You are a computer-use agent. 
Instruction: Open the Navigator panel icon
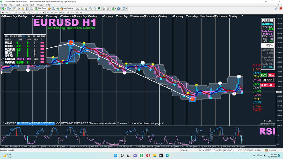point(23,8)
